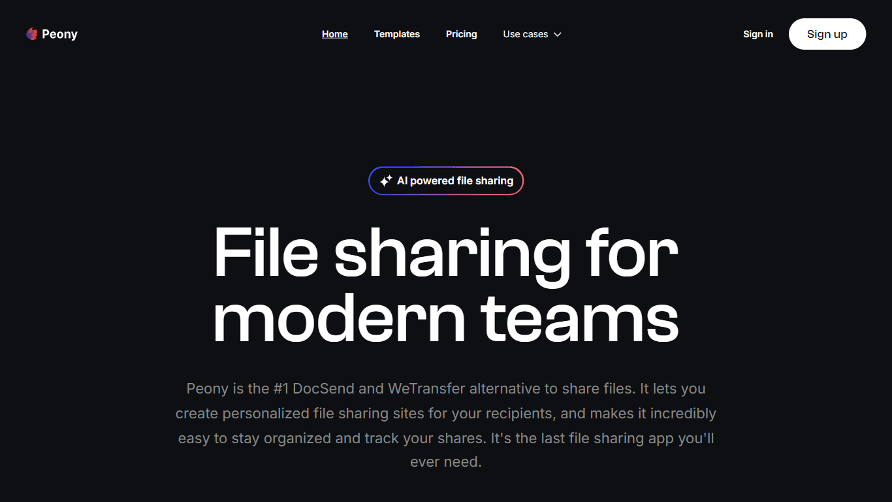
Task: Click the sparkle stars icon in AI badge
Action: [386, 181]
